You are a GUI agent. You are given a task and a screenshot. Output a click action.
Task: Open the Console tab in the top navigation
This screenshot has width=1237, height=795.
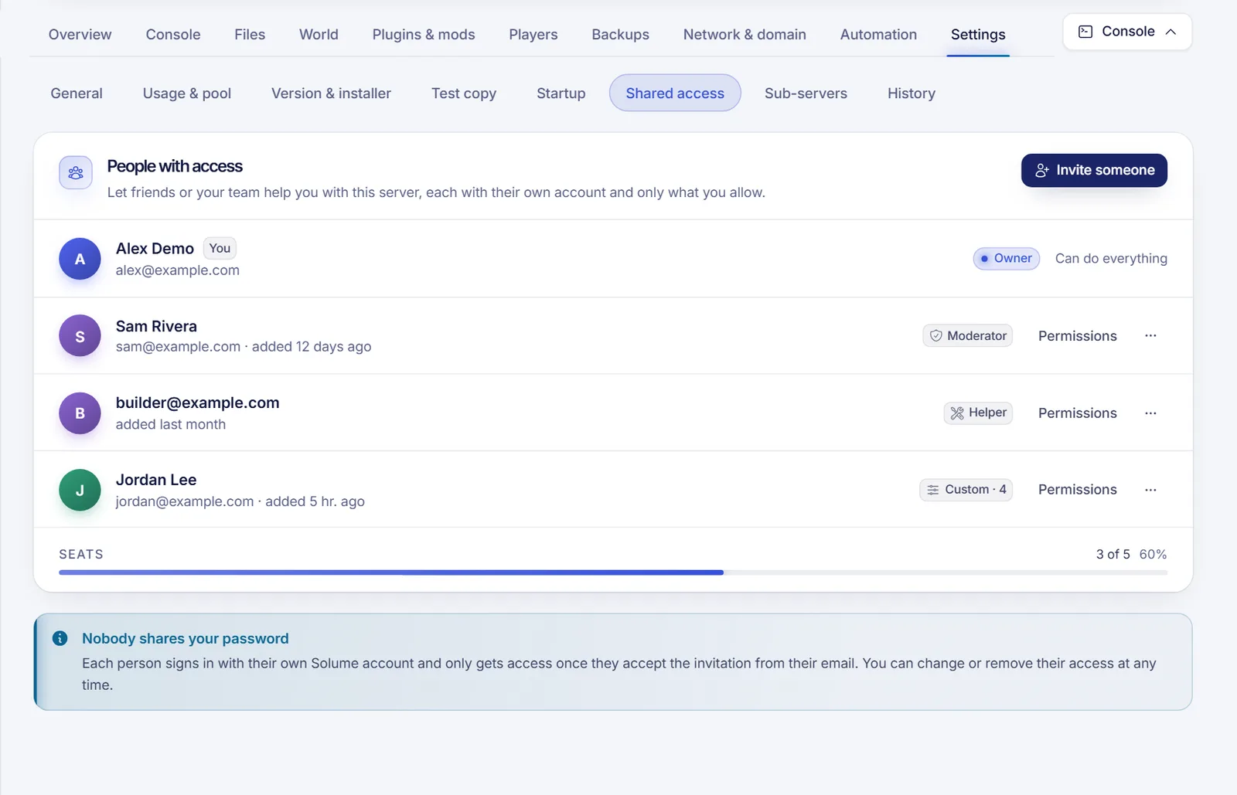173,35
